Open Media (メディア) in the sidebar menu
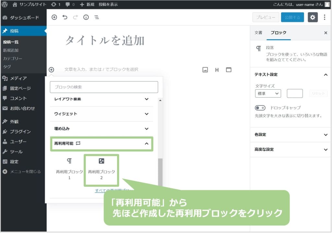332x233 pixels. [18, 78]
